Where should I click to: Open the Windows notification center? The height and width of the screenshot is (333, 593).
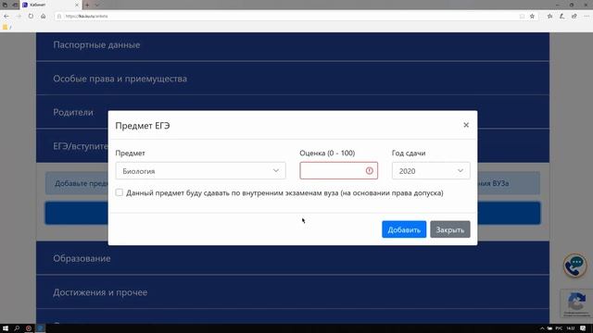(583, 328)
